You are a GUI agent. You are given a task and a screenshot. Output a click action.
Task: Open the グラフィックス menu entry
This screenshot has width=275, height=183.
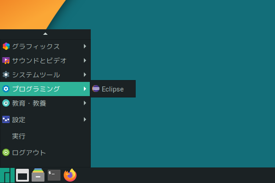tap(45, 46)
